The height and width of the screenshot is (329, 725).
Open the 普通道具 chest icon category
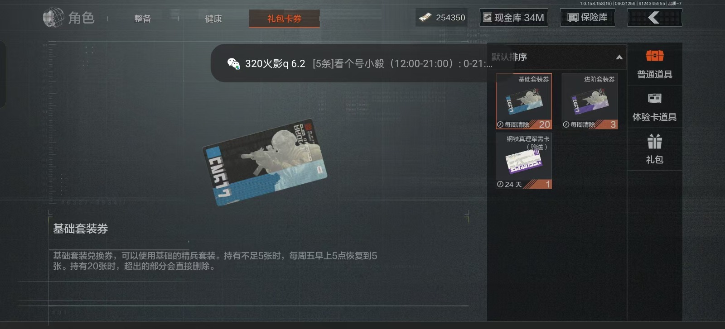coord(654,56)
